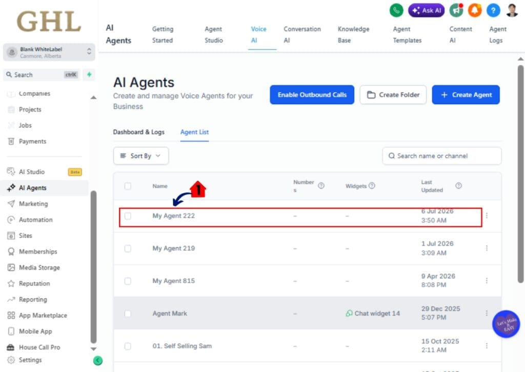
Task: Open the megaphone announcements icon
Action: tap(456, 10)
